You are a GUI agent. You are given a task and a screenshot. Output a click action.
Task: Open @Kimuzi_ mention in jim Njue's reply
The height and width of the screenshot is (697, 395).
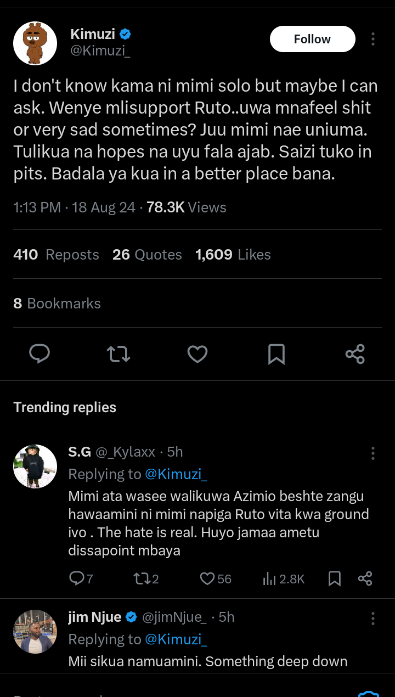[176, 639]
